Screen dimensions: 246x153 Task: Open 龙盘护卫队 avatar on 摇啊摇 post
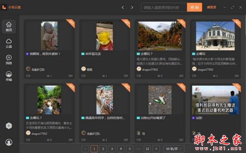pyautogui.click(x=28, y=69)
